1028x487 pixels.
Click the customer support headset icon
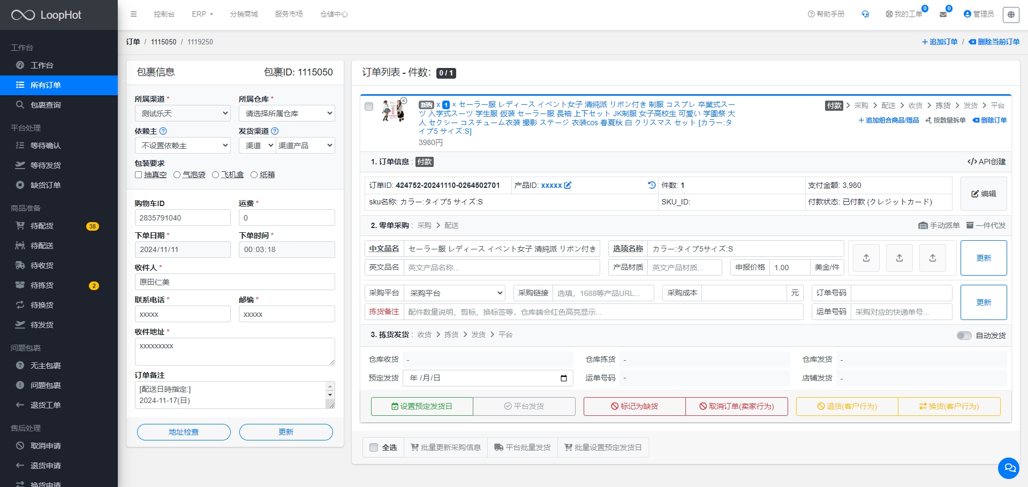tap(865, 14)
